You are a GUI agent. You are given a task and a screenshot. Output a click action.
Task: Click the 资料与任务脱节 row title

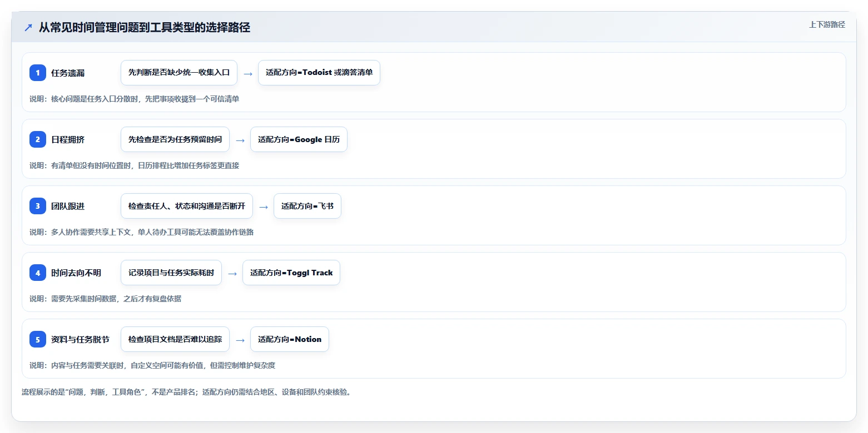point(80,339)
